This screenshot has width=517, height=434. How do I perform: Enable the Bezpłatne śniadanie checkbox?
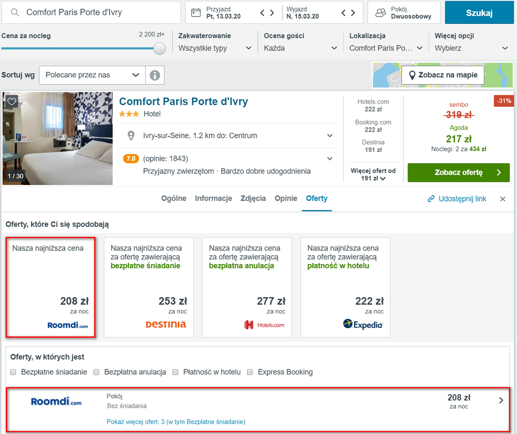13,372
